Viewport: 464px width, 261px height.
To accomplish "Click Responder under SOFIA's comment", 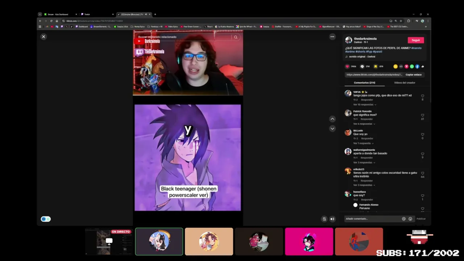I will pyautogui.click(x=367, y=100).
